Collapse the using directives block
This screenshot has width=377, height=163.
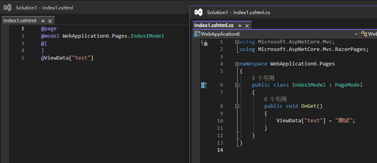coord(237,42)
